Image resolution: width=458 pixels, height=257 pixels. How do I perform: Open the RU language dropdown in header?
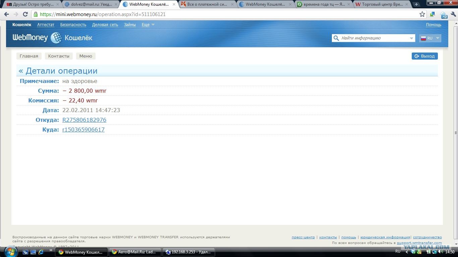(430, 38)
